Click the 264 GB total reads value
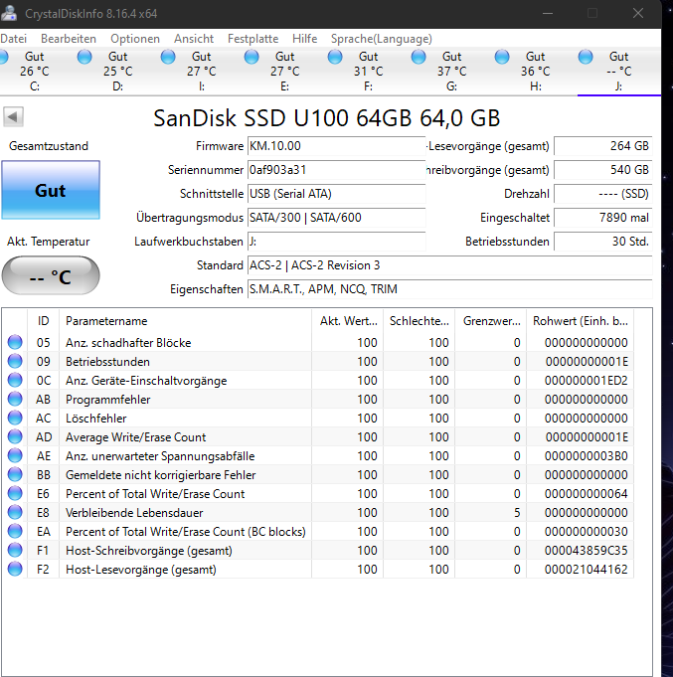 (602, 146)
